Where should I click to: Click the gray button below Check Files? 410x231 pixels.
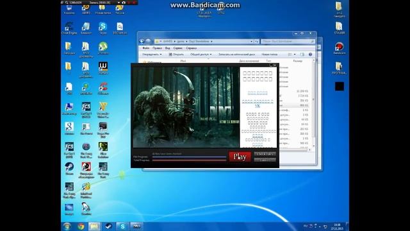click(x=265, y=160)
